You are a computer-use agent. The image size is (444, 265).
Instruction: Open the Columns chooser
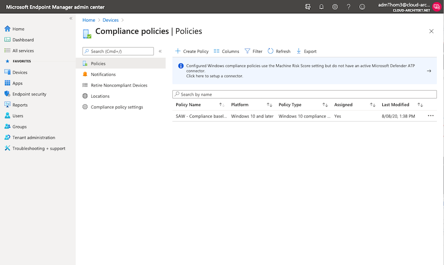click(x=226, y=51)
